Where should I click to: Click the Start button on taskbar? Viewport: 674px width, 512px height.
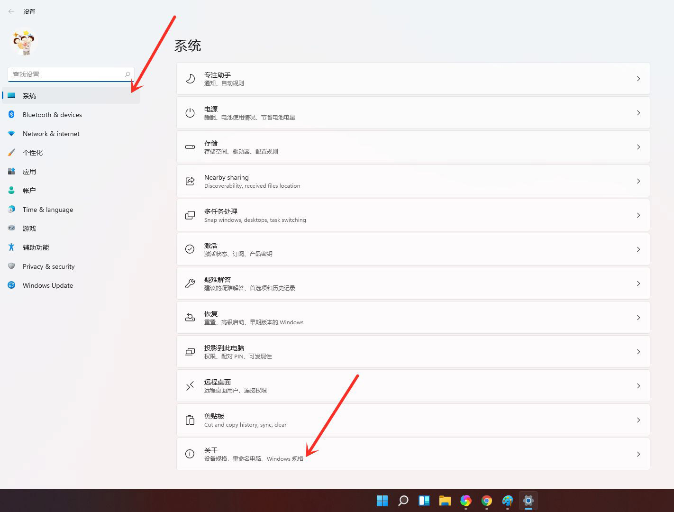[x=382, y=501]
